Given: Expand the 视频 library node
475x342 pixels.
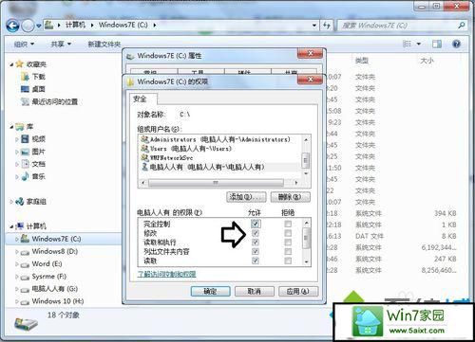Looking at the screenshot, I should 17,139.
